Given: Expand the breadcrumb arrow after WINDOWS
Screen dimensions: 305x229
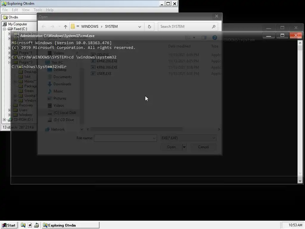Looking at the screenshot, I should (102, 27).
